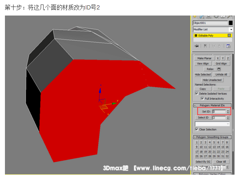Click Remove Modifier trash icon
Image resolution: width=235 pixels, height=175 pixels.
(219, 46)
